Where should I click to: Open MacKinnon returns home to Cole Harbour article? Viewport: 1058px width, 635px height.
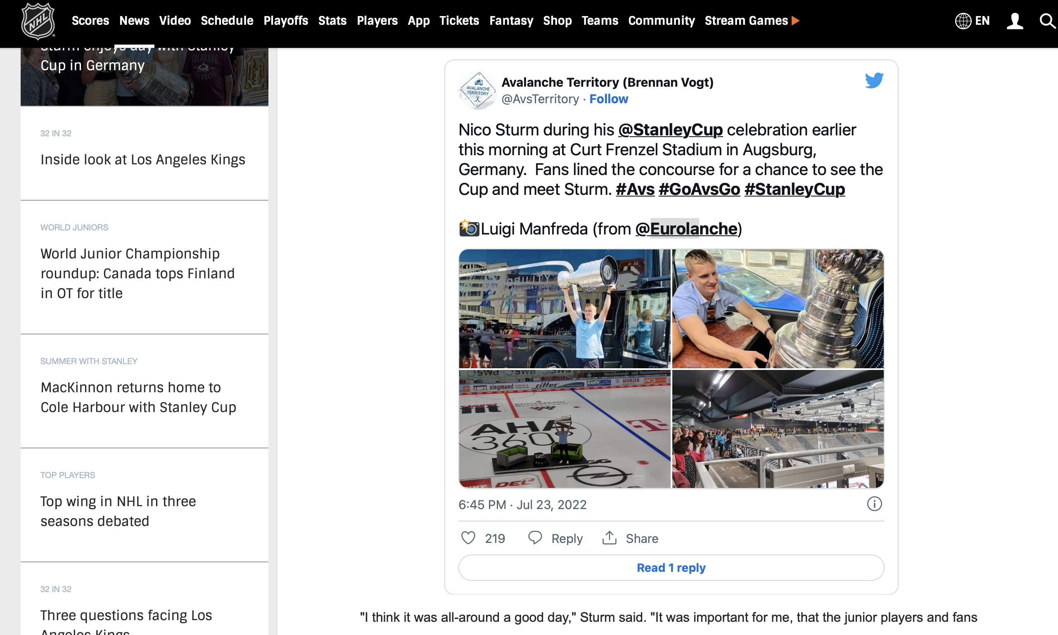pyautogui.click(x=138, y=397)
